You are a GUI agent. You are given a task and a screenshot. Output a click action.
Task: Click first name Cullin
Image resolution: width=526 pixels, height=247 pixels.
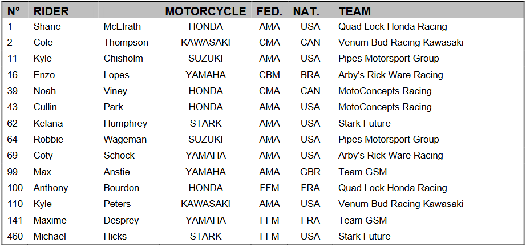pyautogui.click(x=47, y=107)
